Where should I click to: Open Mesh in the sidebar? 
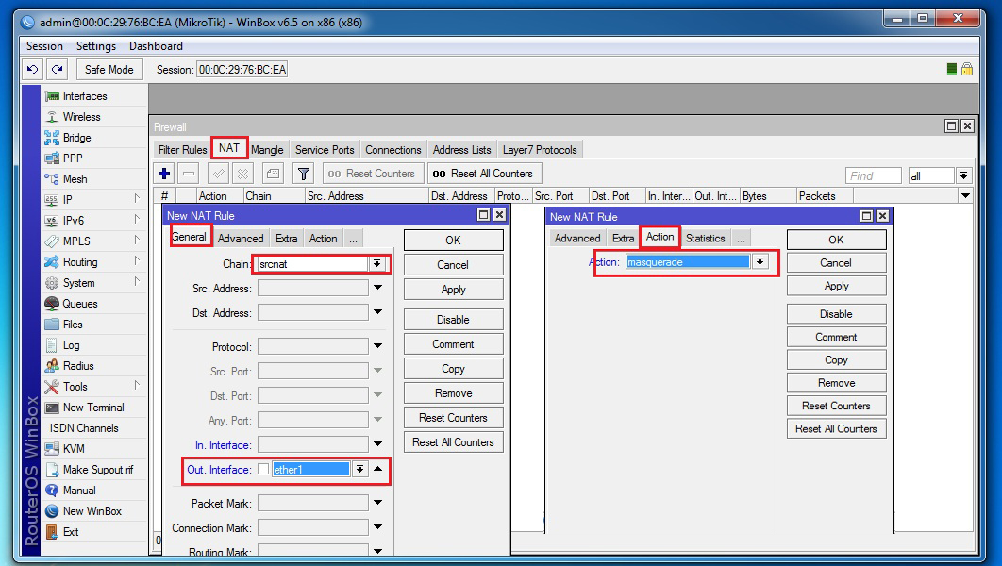(x=75, y=179)
